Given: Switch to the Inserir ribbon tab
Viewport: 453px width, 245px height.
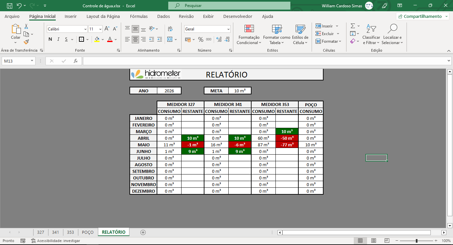Looking at the screenshot, I should click(x=71, y=16).
